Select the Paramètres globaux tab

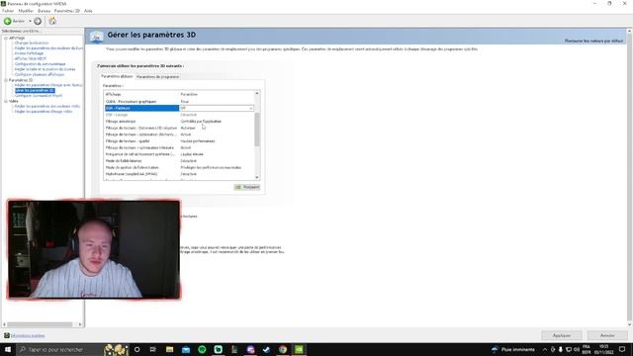click(117, 76)
